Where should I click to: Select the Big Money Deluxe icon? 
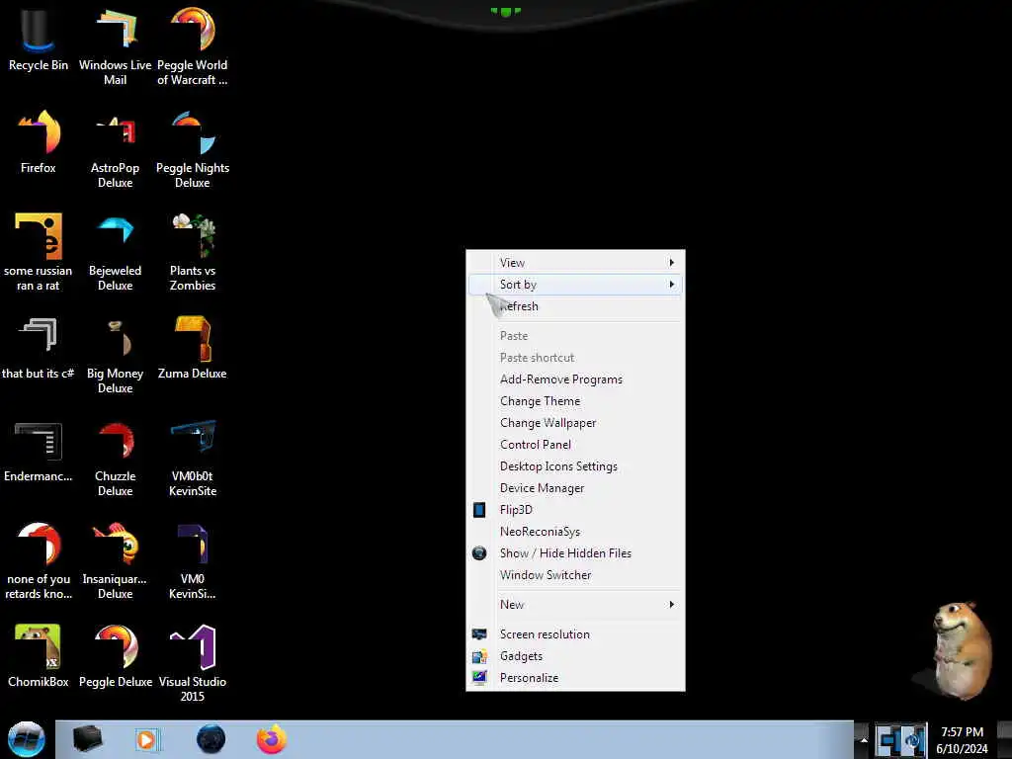pyautogui.click(x=115, y=355)
